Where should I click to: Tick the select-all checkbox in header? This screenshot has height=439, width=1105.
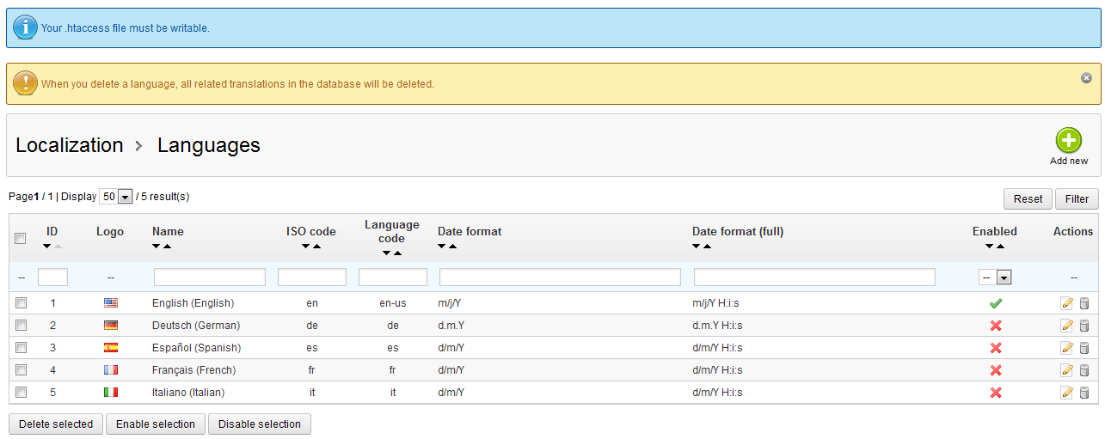pos(21,239)
